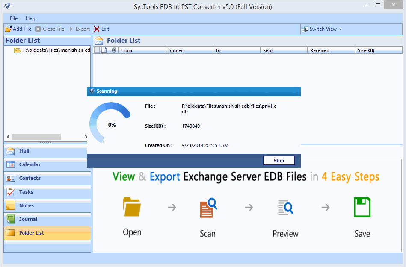Click the Export arrow icon
Image resolution: width=406 pixels, height=267 pixels.
pyautogui.click(x=71, y=29)
